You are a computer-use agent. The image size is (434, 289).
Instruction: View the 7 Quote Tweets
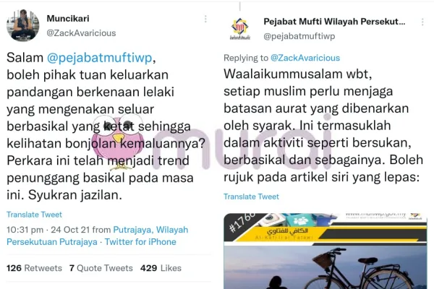point(101,268)
